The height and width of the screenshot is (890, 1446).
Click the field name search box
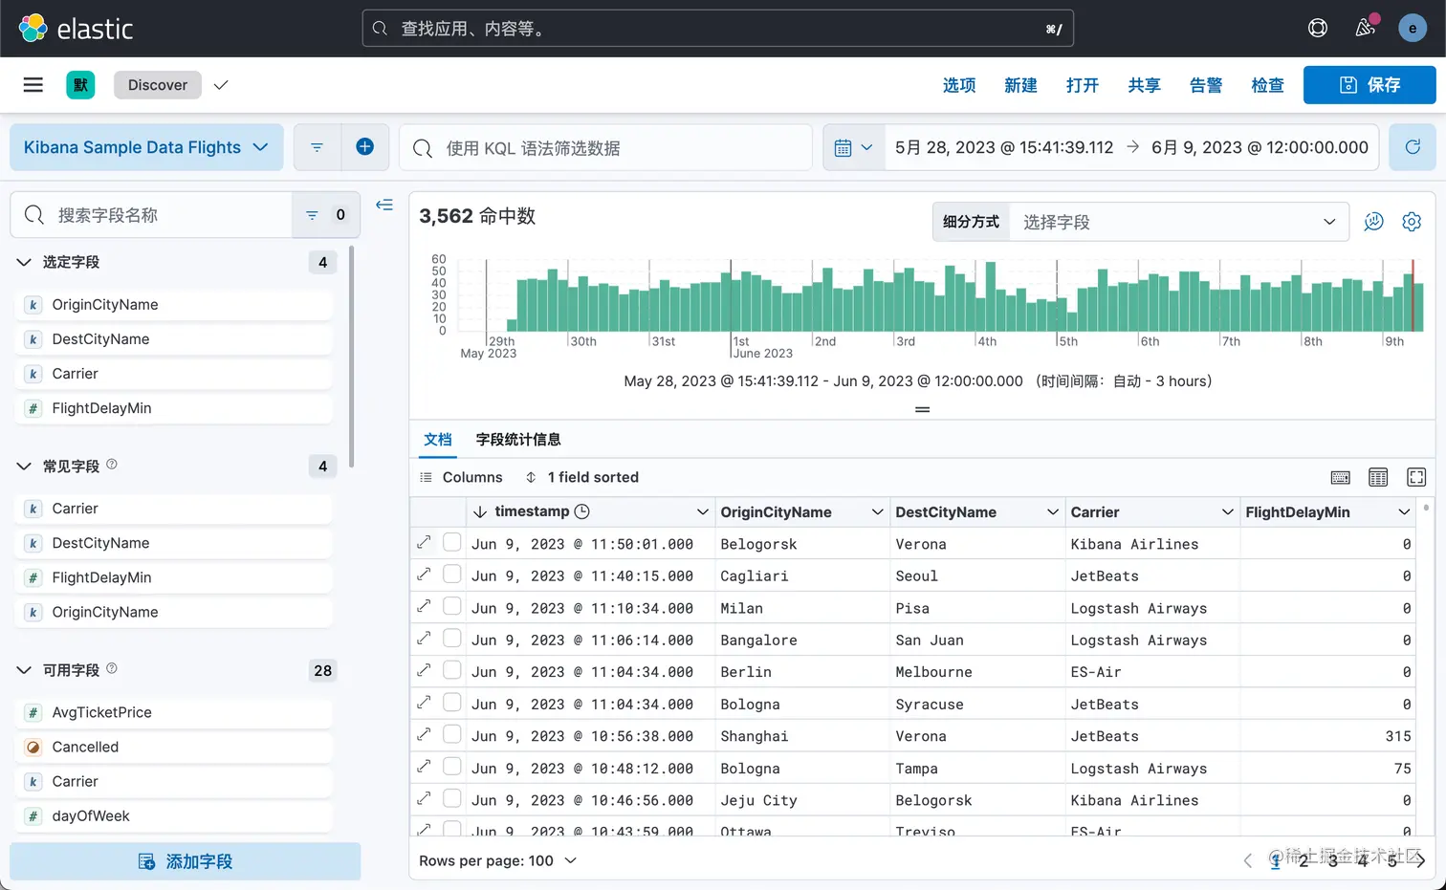151,215
